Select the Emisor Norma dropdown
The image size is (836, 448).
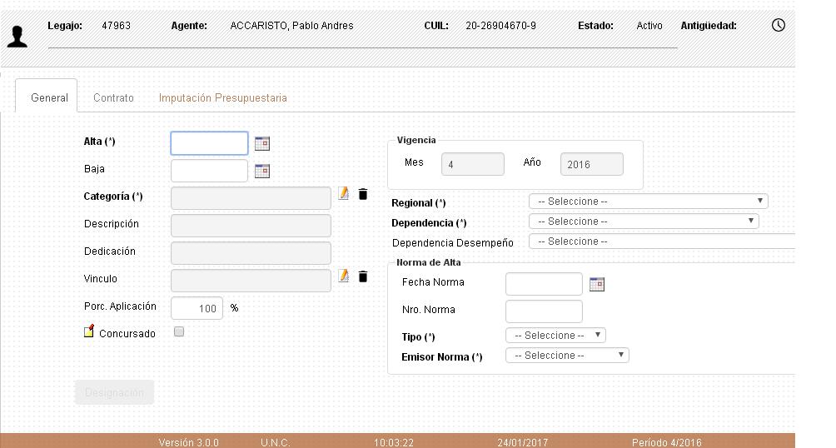[567, 356]
